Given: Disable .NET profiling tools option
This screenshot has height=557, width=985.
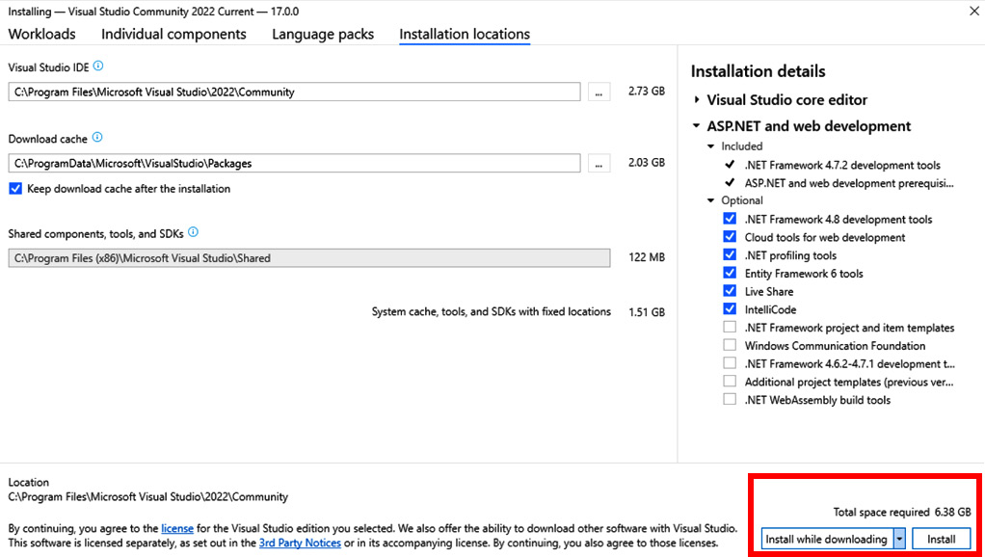Looking at the screenshot, I should point(730,255).
